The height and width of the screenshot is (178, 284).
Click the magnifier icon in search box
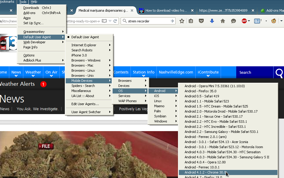pos(125,21)
